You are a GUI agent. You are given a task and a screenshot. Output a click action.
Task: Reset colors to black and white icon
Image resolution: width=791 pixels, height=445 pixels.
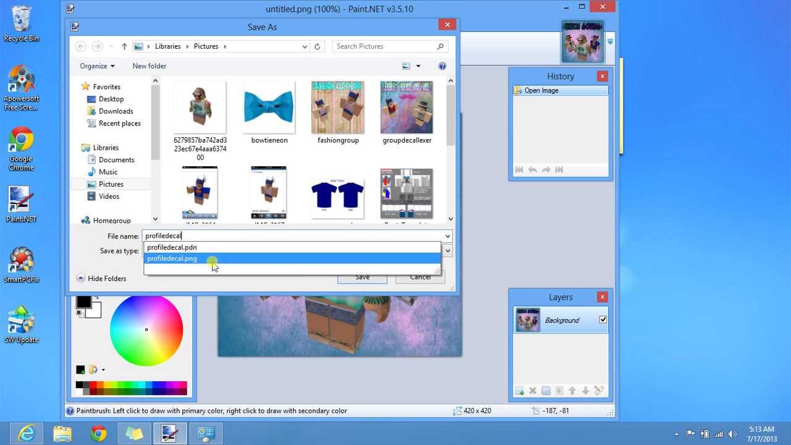tap(79, 313)
